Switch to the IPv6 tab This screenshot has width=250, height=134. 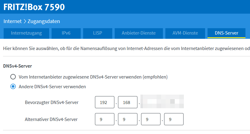[x=66, y=33]
